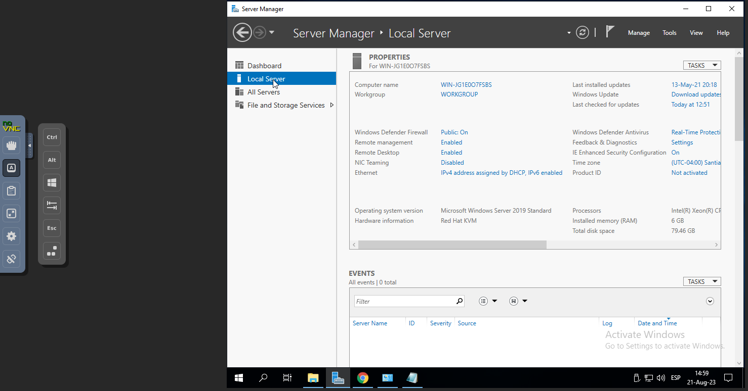Click computer name WIN-JG1E0O7FSBS link
Screen dimensions: 748x391
pyautogui.click(x=466, y=85)
